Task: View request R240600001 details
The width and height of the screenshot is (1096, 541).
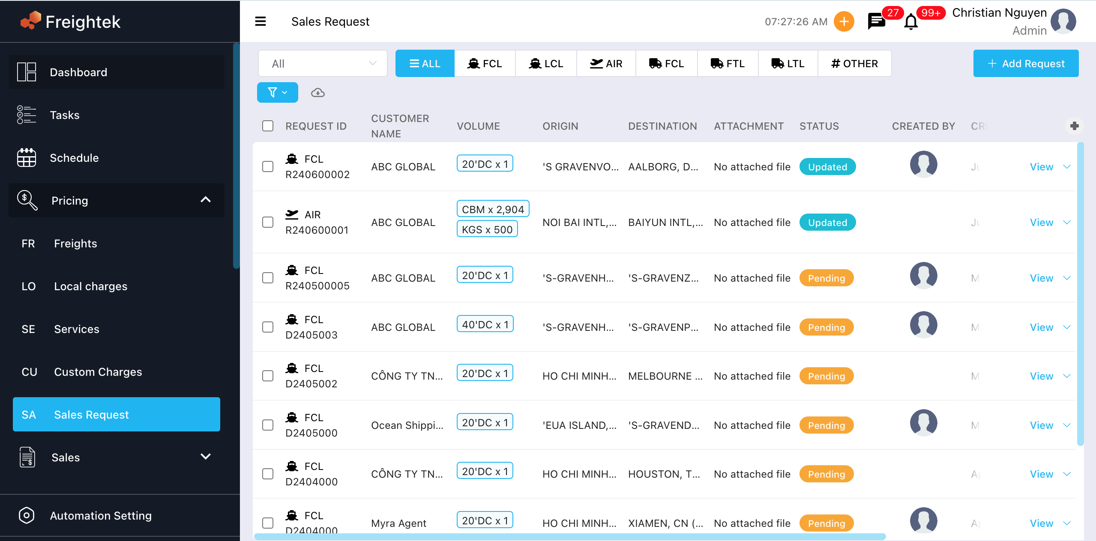Action: [x=1041, y=222]
